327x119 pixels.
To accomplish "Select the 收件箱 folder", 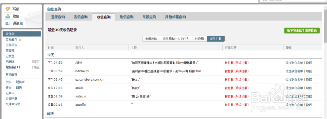I will [x=22, y=34].
